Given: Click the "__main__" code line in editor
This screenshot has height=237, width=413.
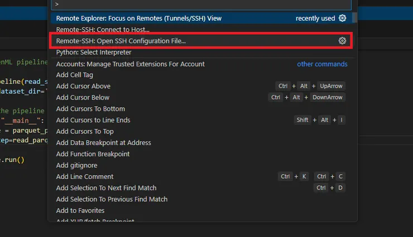Looking at the screenshot, I should [22, 121].
